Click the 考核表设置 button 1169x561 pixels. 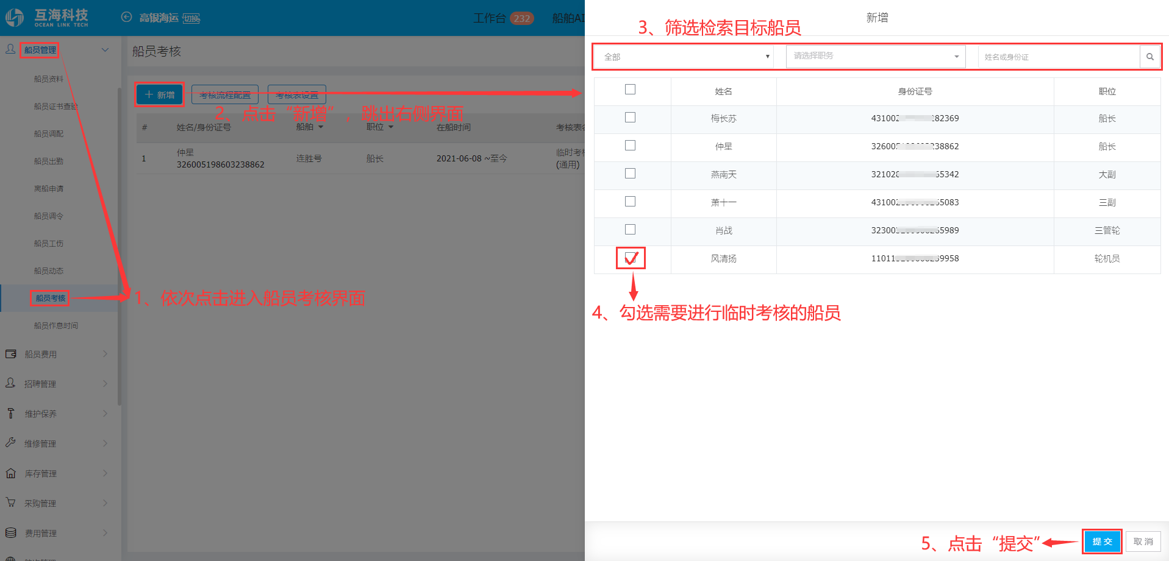click(297, 95)
